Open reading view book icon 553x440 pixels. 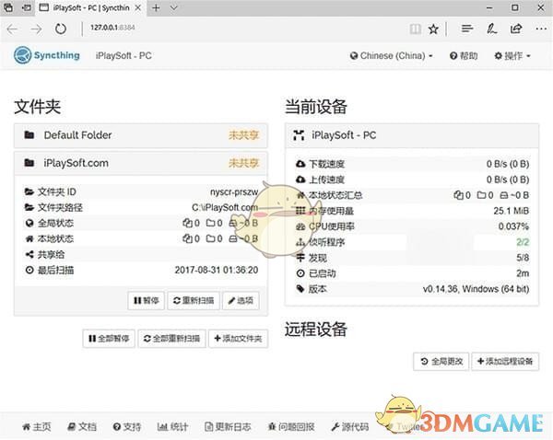[415, 29]
